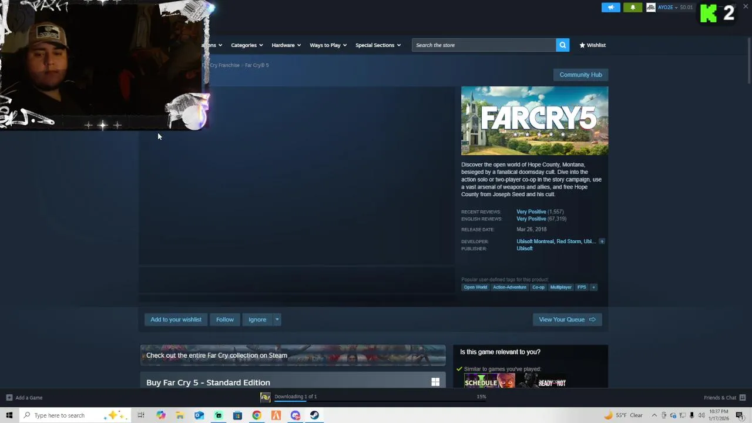Viewport: 752px width, 423px height.
Task: Select the Action-Adventure tag
Action: [x=509, y=287]
